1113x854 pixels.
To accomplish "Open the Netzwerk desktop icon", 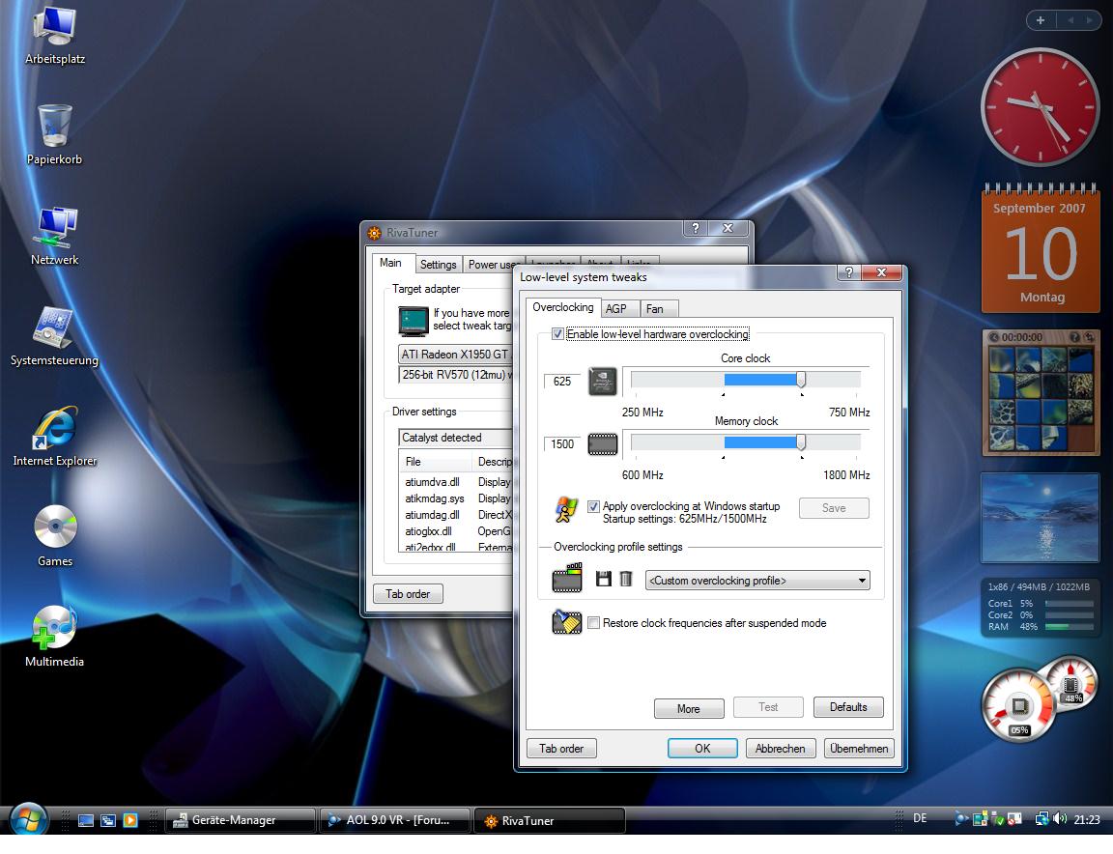I will pos(55,237).
